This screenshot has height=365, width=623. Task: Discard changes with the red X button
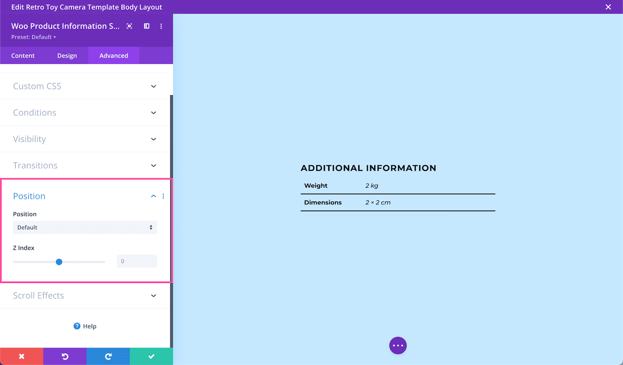21,356
